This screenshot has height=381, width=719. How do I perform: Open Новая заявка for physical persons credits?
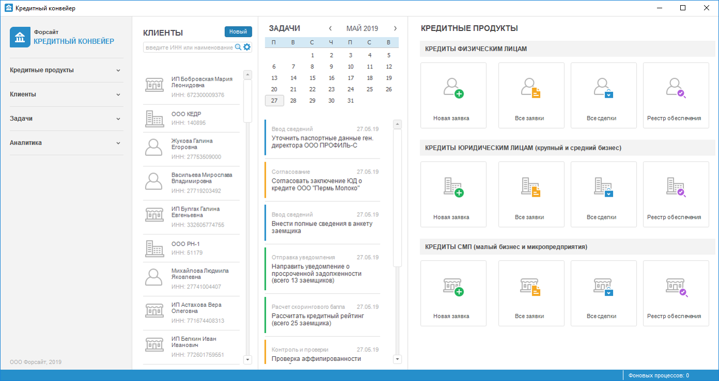(453, 96)
